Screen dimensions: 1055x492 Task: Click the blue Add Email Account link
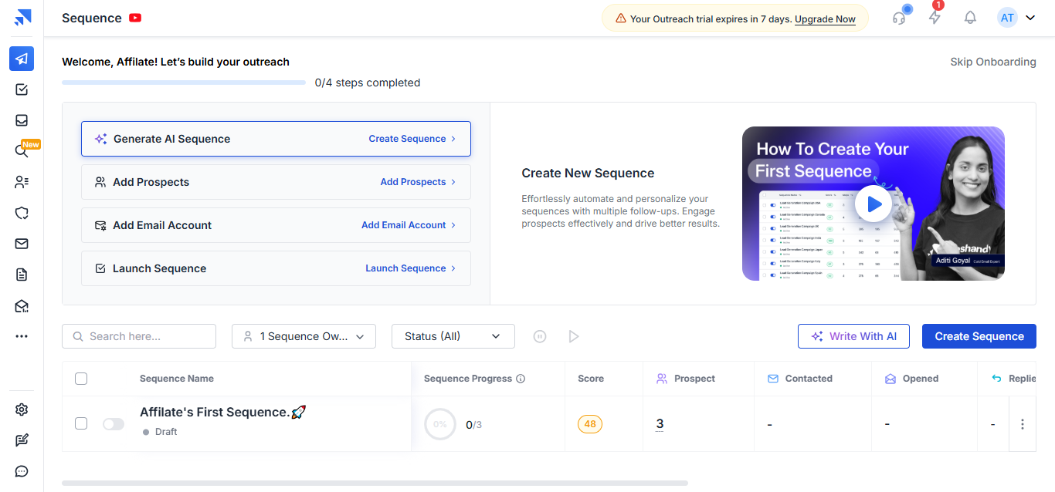pos(409,225)
